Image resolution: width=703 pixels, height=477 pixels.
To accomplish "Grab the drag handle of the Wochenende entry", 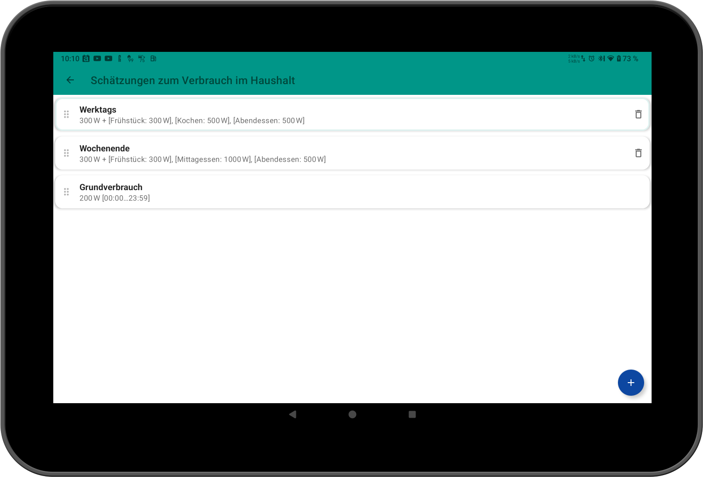I will 66,153.
